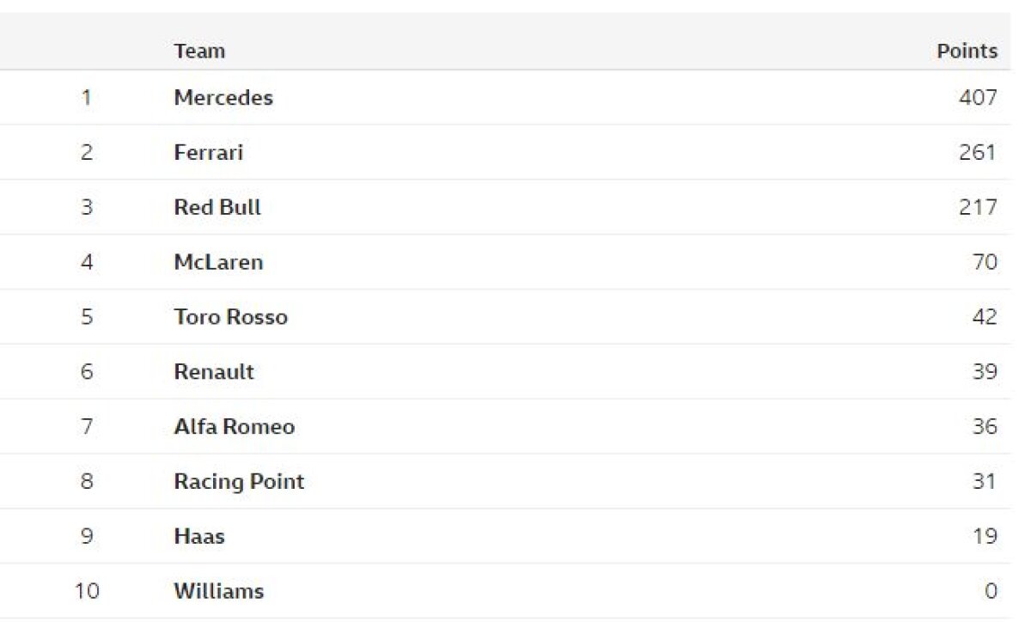Select the Mercedes team name
The height and width of the screenshot is (622, 1031).
[x=223, y=98]
